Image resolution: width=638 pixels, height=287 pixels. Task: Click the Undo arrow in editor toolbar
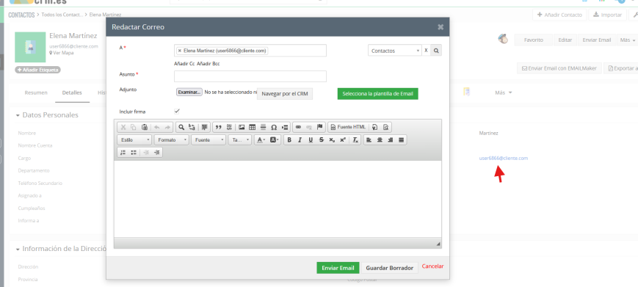point(157,127)
